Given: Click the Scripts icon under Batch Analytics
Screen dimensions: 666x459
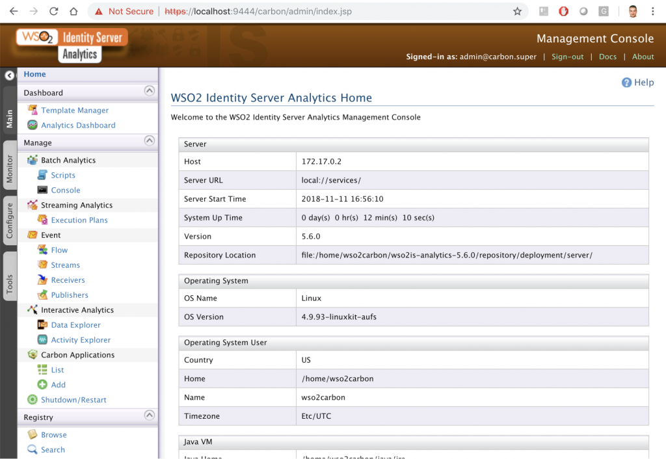Looking at the screenshot, I should [42, 176].
